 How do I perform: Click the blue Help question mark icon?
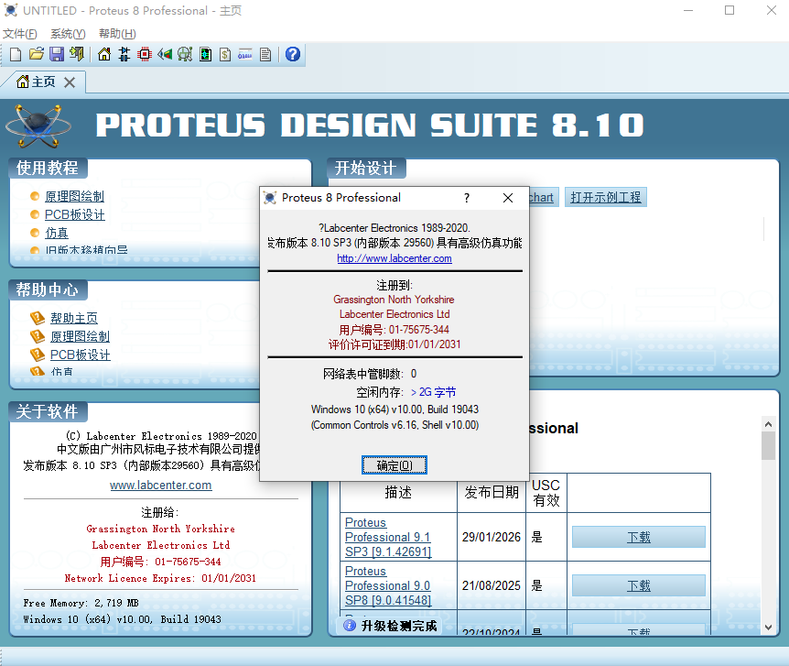point(292,54)
